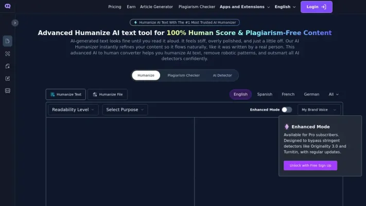Screen dimensions: 366x206
Task: Expand Apps and Extensions menu
Action: [x=245, y=7]
